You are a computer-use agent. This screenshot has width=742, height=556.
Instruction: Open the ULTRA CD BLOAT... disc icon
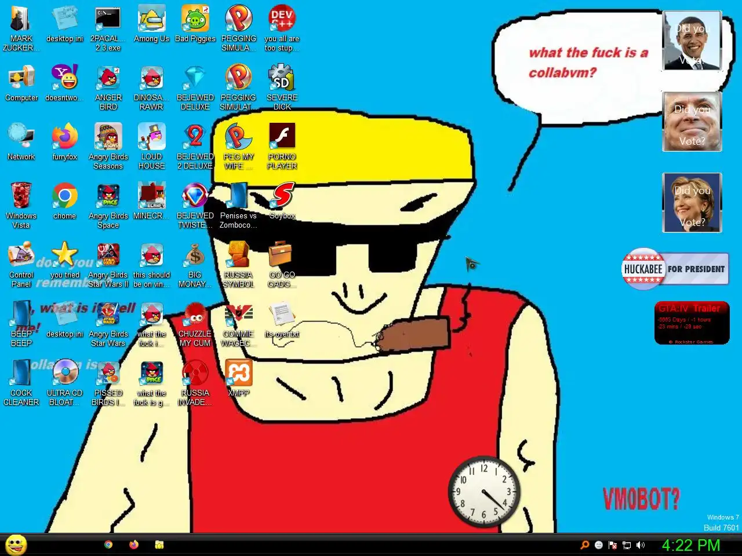(64, 382)
